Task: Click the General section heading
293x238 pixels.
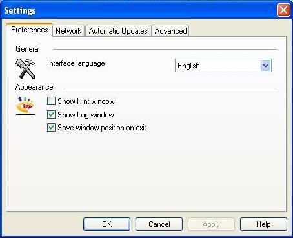Action: pos(28,49)
